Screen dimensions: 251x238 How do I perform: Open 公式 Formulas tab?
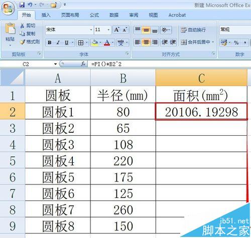(x=94, y=15)
